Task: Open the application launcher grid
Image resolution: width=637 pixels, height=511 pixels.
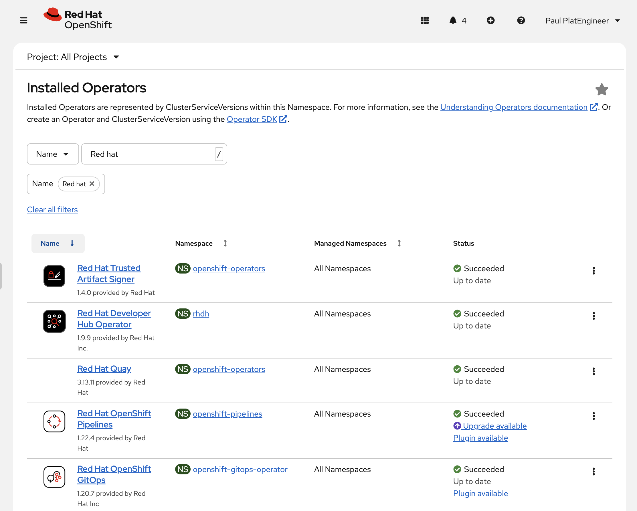Action: point(425,20)
